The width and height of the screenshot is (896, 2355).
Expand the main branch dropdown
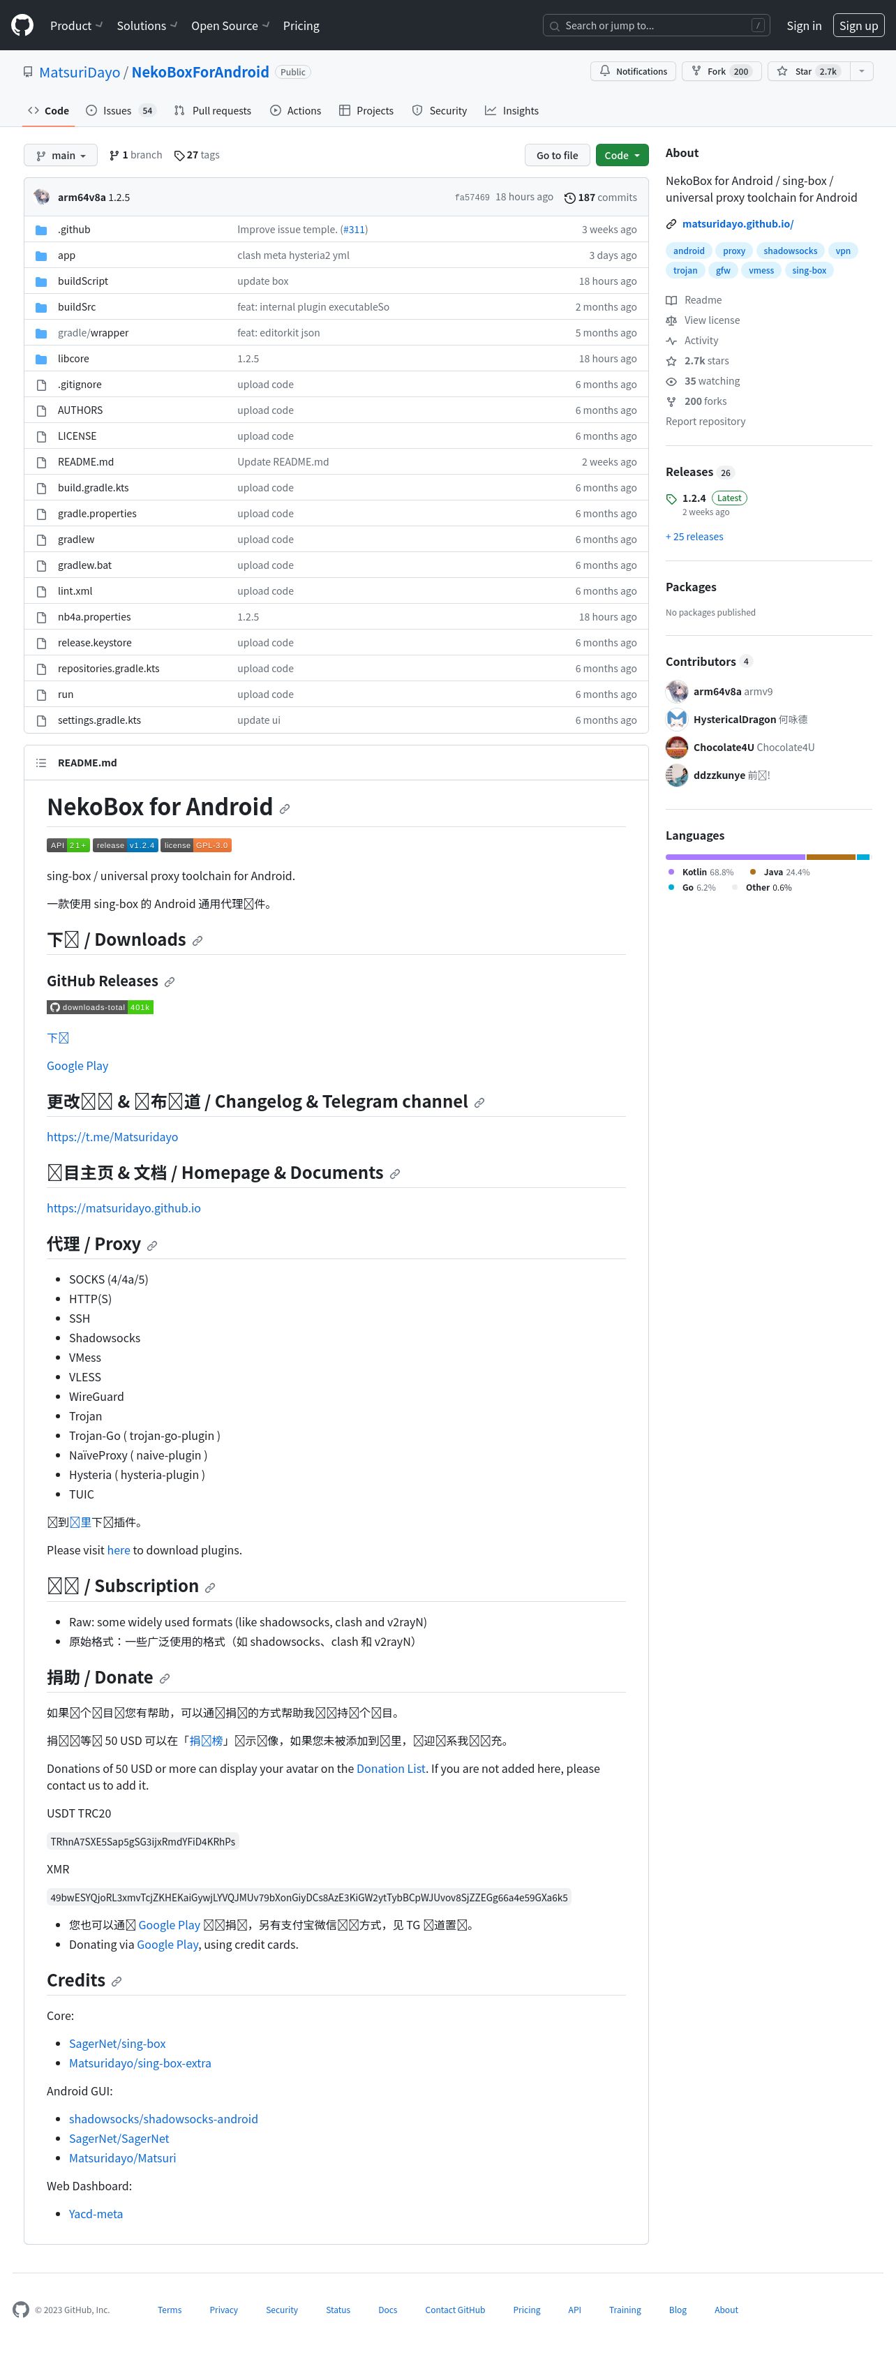click(x=60, y=156)
